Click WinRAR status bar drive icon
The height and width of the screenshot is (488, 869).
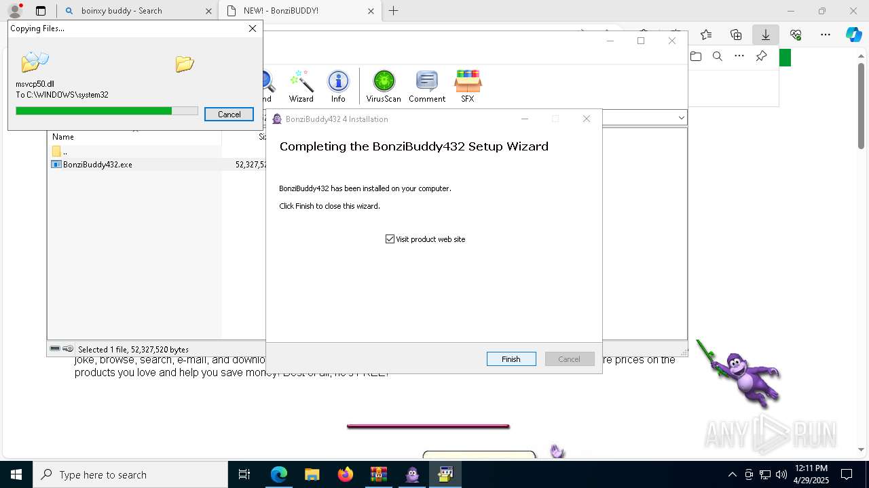(55, 349)
